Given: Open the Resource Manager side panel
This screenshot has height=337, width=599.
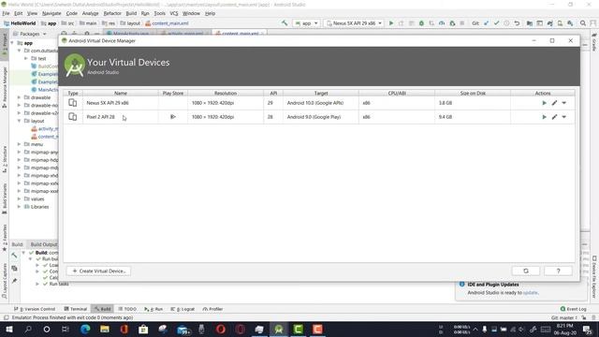Looking at the screenshot, I should pos(5,87).
